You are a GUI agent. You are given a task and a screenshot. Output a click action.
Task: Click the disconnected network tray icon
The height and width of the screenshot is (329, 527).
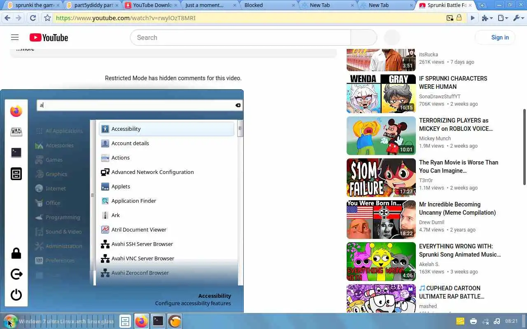[485, 321]
